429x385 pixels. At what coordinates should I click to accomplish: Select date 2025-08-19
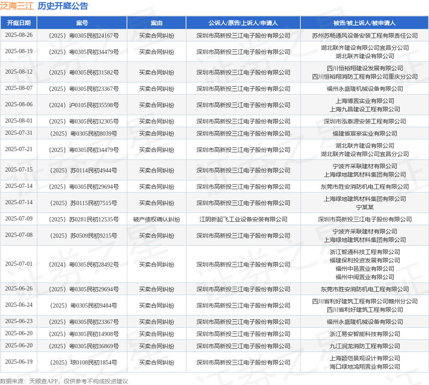tap(18, 51)
